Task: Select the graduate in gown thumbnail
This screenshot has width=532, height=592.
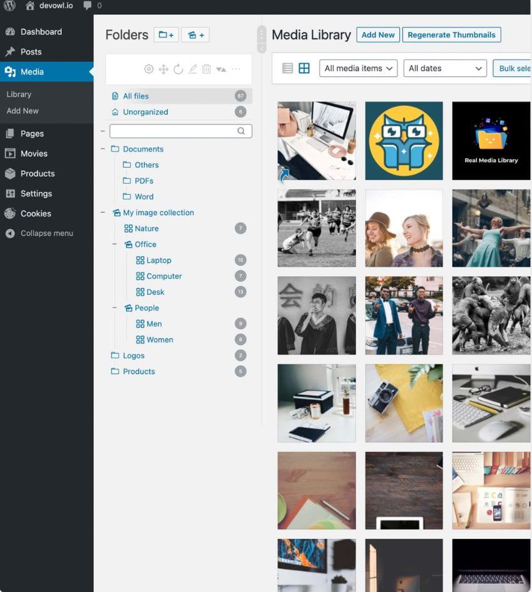Action: [x=317, y=315]
